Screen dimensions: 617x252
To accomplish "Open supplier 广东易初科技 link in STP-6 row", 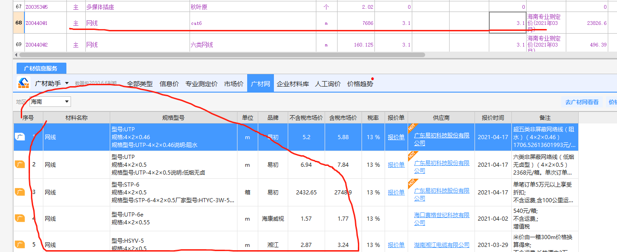I will [x=441, y=194].
